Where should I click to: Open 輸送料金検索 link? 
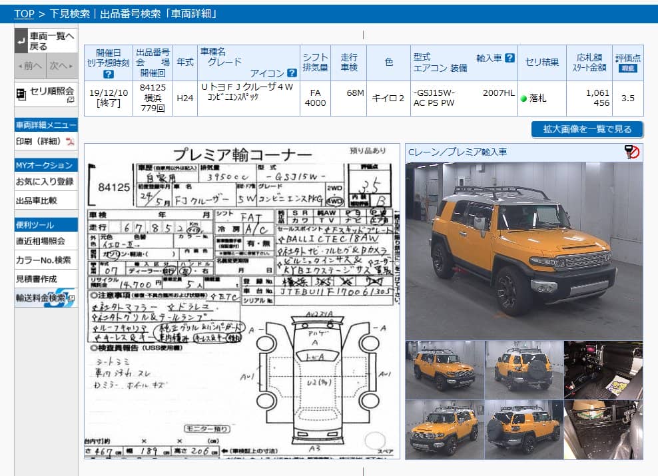(x=45, y=298)
